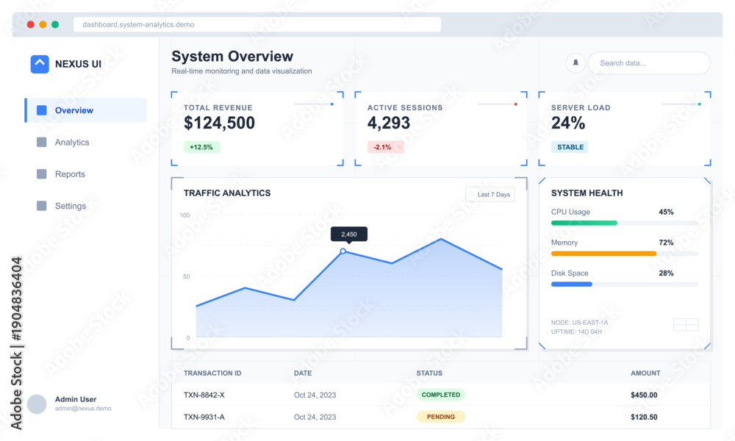Select the Overview menu item
The image size is (735, 441).
pyautogui.click(x=86, y=110)
